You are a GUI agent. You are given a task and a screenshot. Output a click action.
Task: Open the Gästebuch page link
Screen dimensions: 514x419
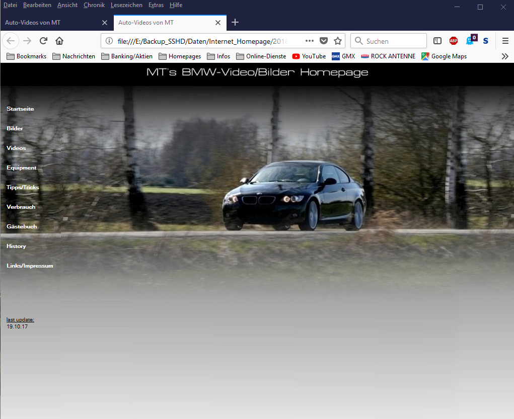(x=22, y=227)
